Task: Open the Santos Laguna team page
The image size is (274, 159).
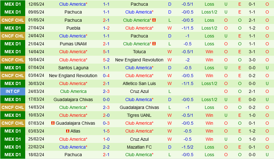Action: click(x=73, y=68)
